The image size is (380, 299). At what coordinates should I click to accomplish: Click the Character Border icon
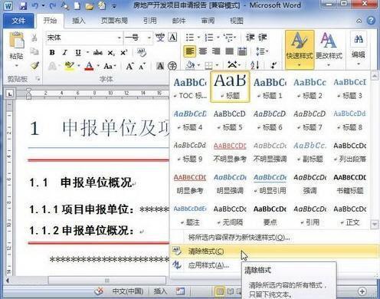pos(172,38)
